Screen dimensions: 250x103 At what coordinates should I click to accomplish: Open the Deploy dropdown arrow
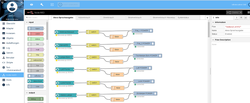(241, 12)
